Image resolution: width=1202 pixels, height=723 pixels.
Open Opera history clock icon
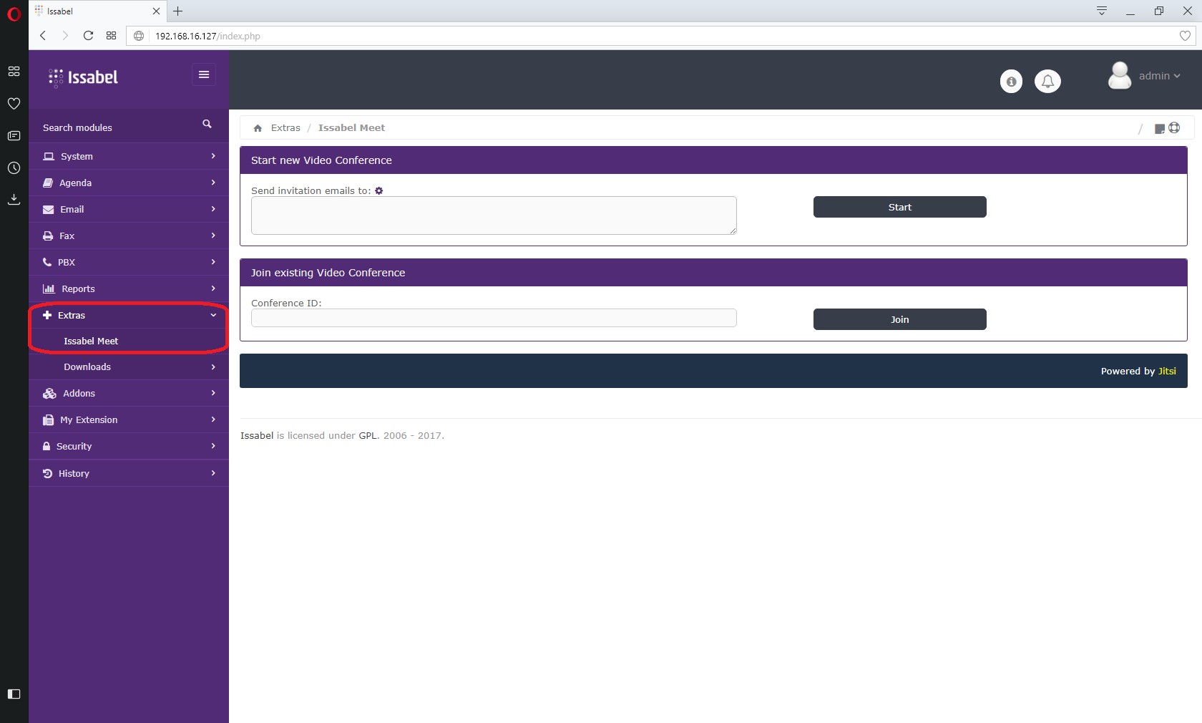[14, 168]
